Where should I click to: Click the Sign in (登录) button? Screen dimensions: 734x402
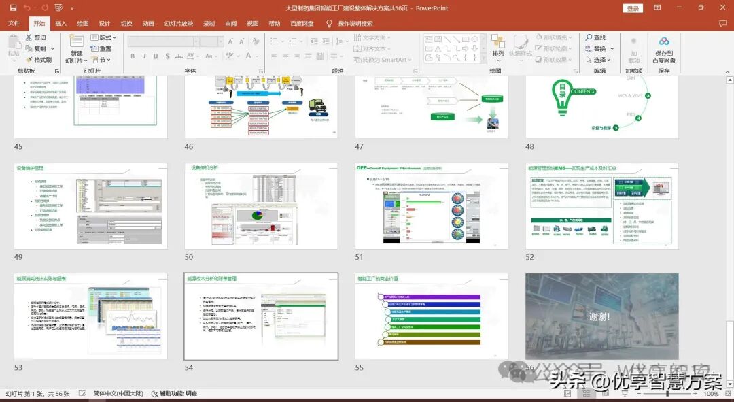tap(633, 8)
